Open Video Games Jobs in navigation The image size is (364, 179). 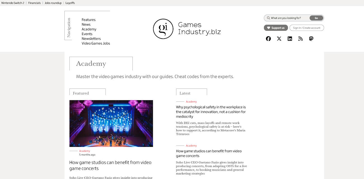[x=96, y=44]
